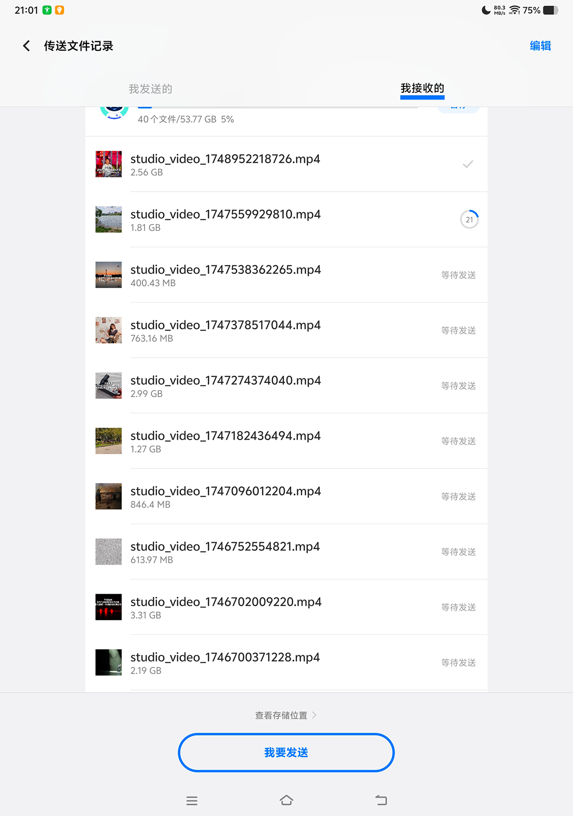The height and width of the screenshot is (816, 573).
Task: Click 查看存储位置 link
Action: coord(281,715)
